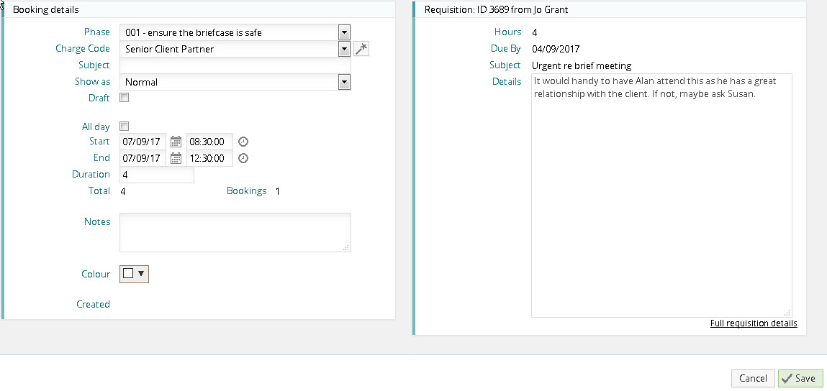Cancel the booking form

tap(753, 379)
